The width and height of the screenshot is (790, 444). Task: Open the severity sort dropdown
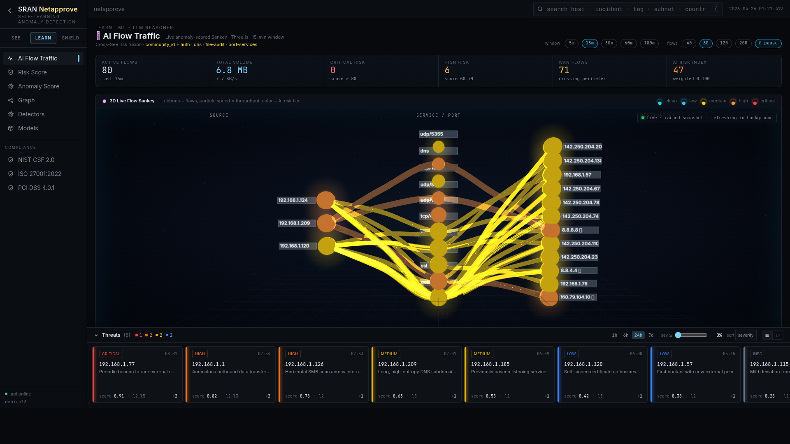(746, 335)
